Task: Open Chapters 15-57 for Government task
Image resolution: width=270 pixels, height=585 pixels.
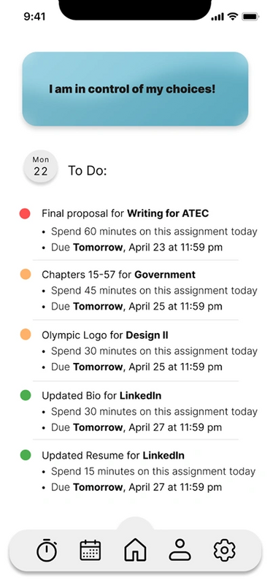Action: tap(119, 275)
